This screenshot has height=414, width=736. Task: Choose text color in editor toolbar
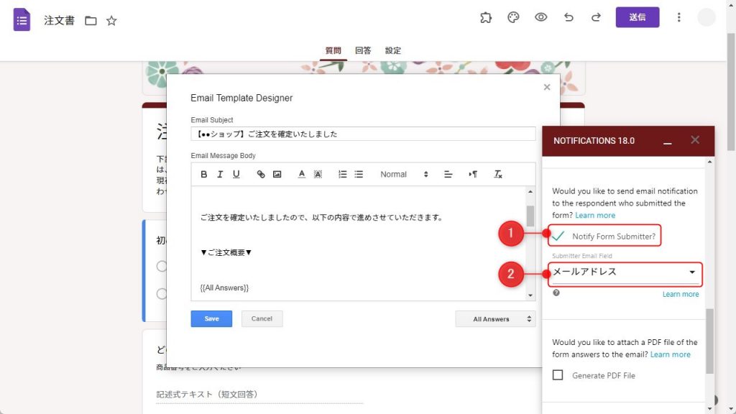(302, 174)
